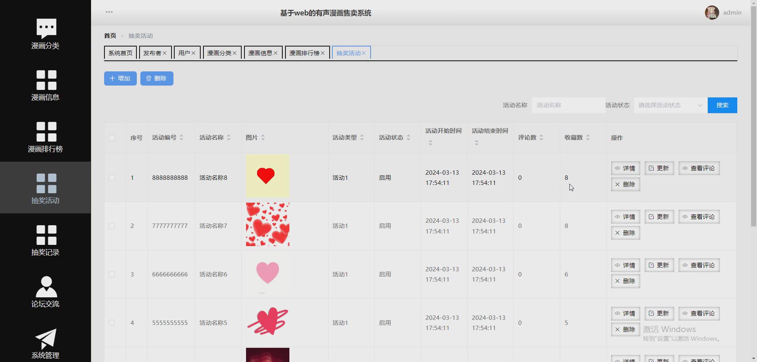The image size is (757, 362).
Task: Open 漫画信息 sidebar grid icon
Action: pos(47,80)
